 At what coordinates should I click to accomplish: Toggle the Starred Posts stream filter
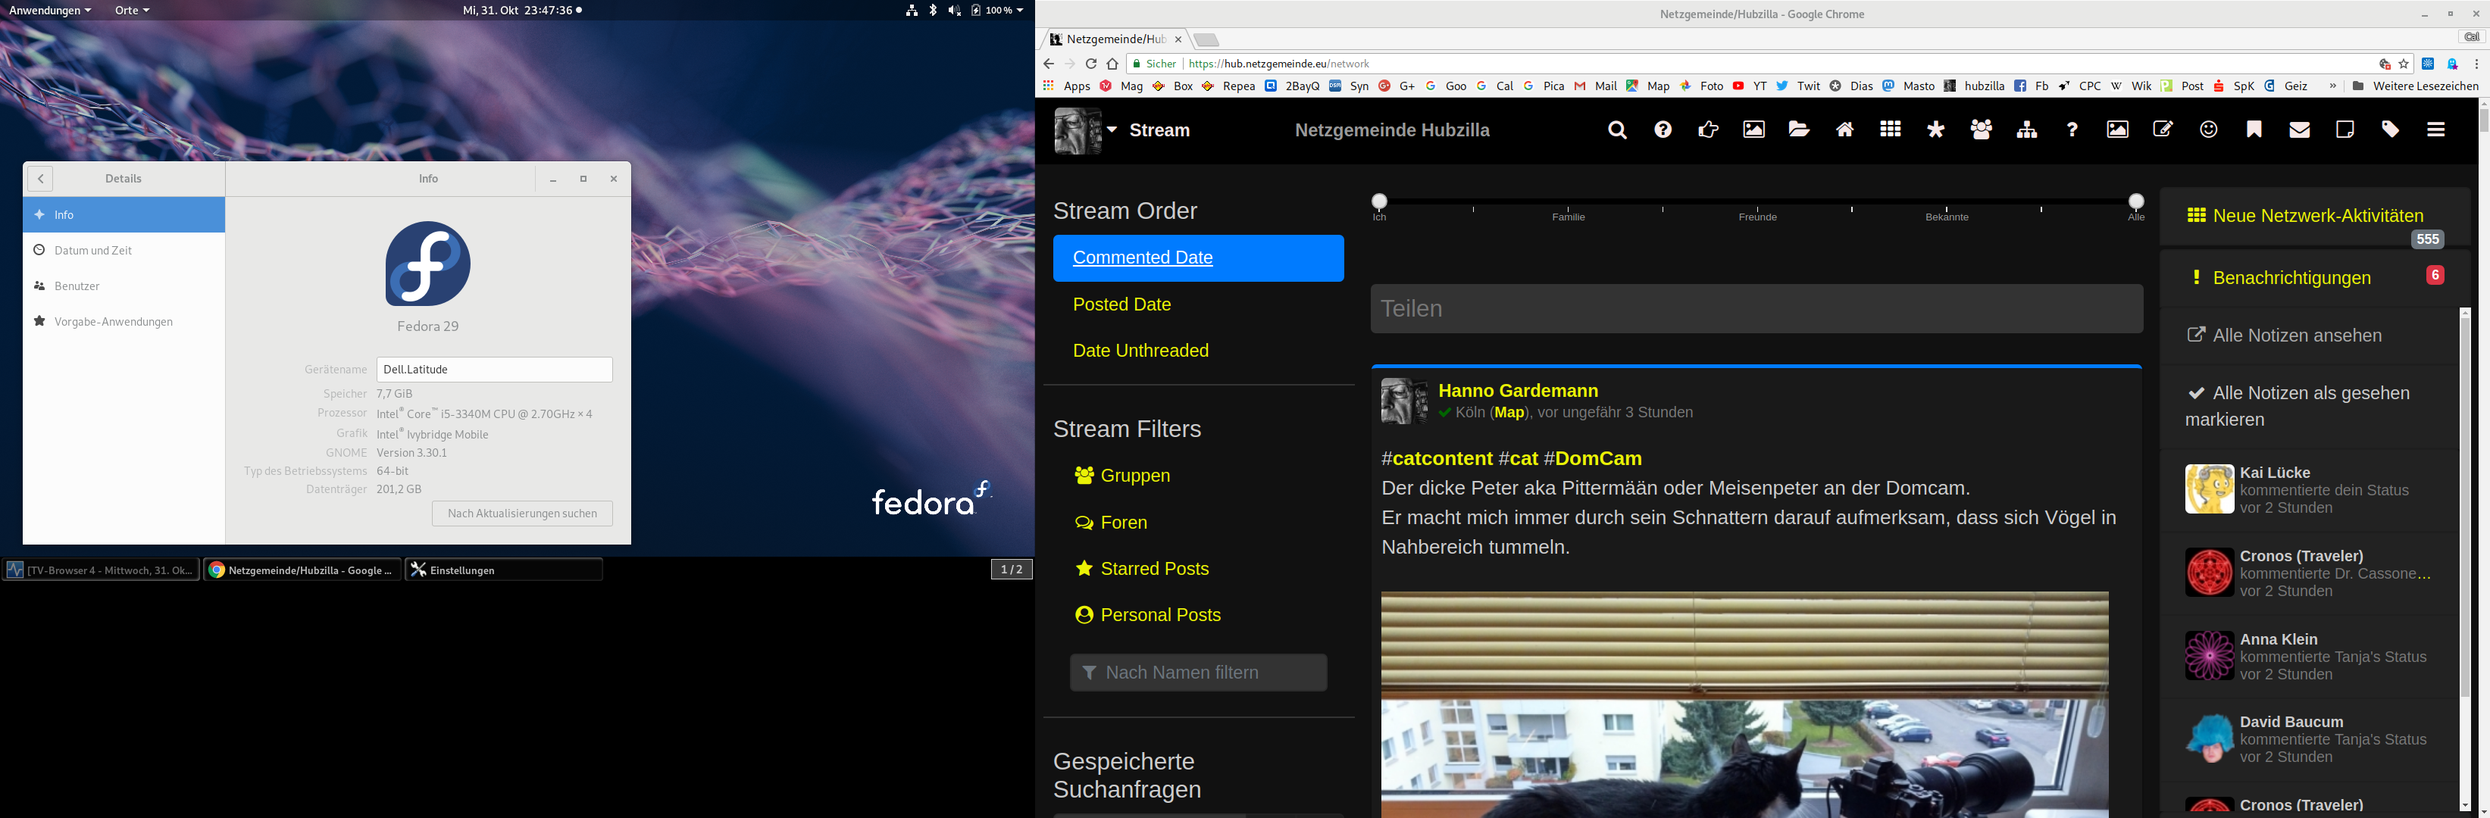coord(1153,569)
